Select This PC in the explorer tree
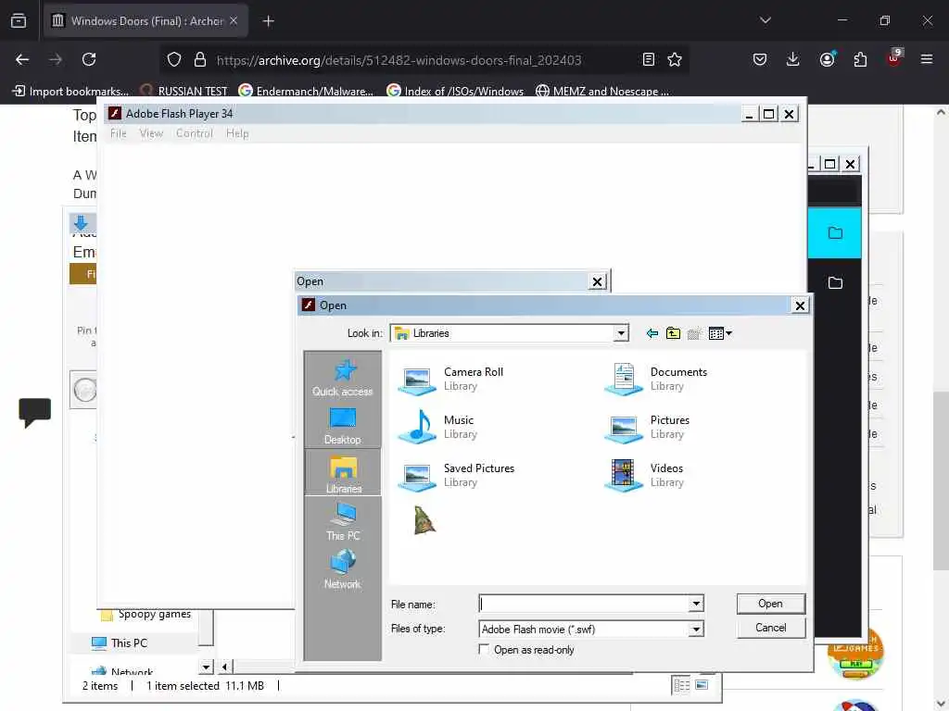This screenshot has height=711, width=949. (120, 642)
